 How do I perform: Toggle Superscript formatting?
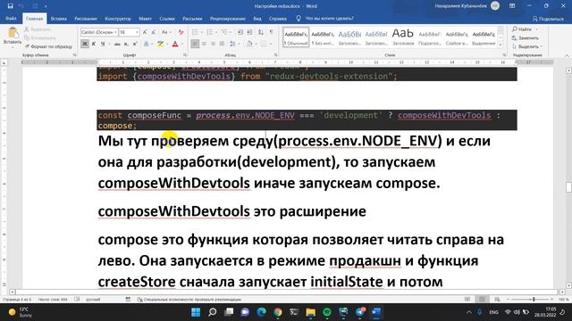135,44
